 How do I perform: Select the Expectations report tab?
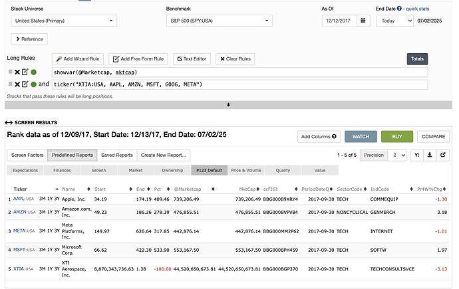pos(25,170)
